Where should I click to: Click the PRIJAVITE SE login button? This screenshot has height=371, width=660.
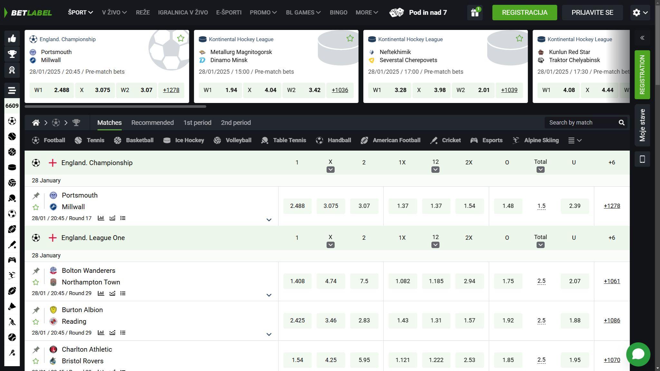[x=592, y=13]
